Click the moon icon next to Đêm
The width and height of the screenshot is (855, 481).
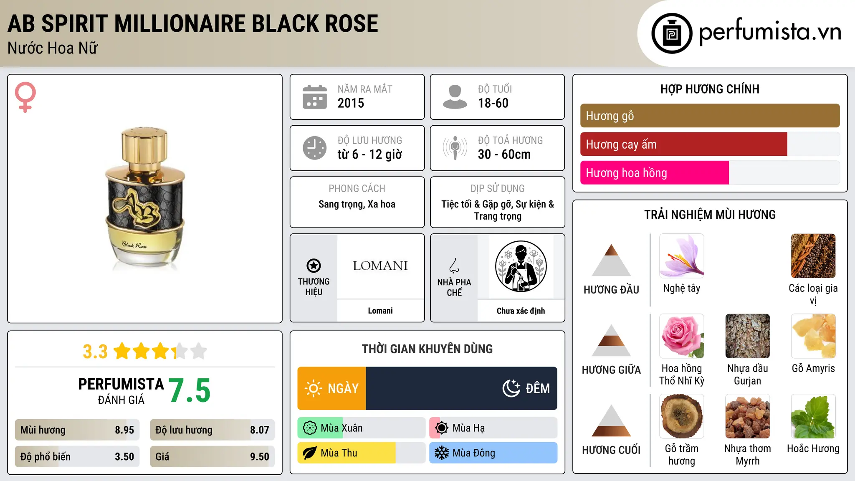(511, 388)
